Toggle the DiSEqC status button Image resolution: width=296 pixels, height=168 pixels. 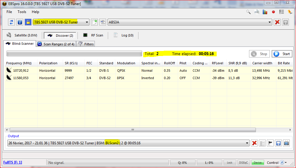(x=244, y=163)
